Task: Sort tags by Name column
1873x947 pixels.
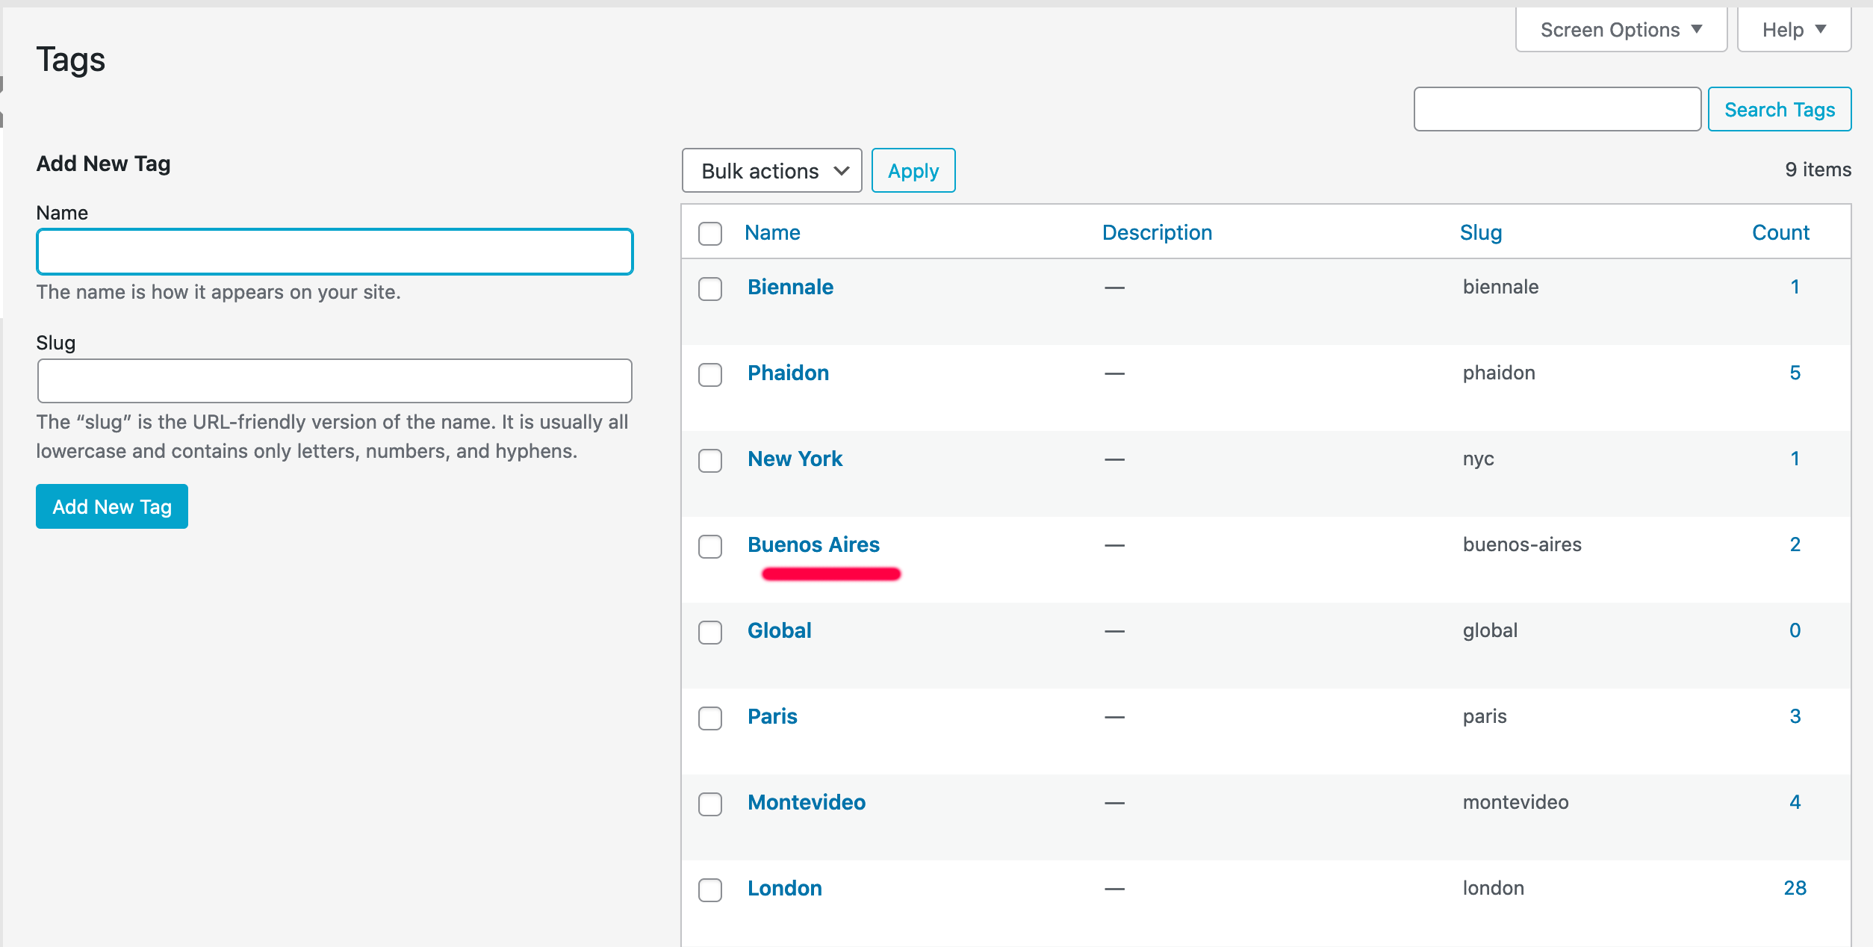Action: [x=772, y=232]
